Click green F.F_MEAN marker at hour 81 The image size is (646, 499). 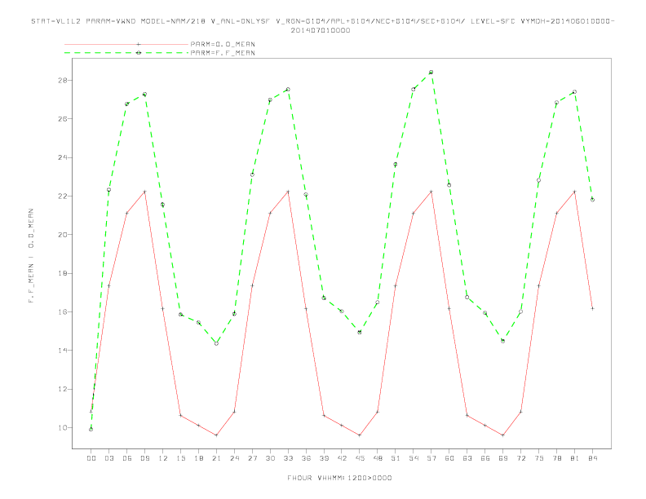(575, 92)
